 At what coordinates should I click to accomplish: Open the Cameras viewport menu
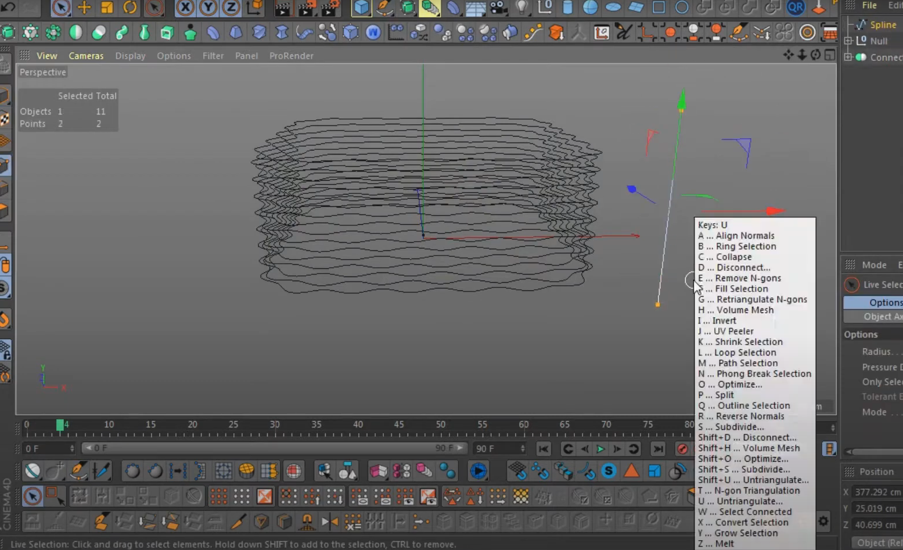86,56
